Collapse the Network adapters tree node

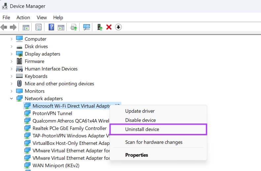pyautogui.click(x=11, y=99)
